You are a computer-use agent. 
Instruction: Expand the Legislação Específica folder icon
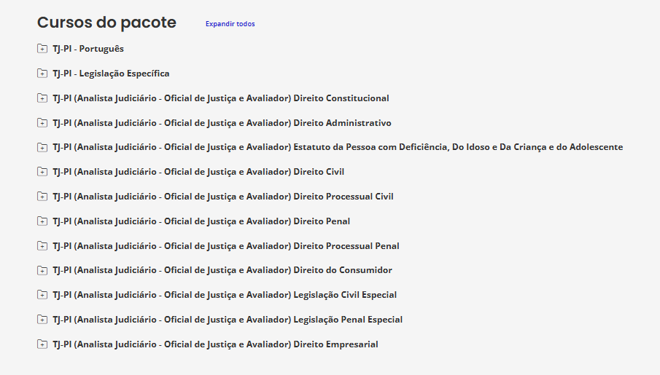pos(42,74)
